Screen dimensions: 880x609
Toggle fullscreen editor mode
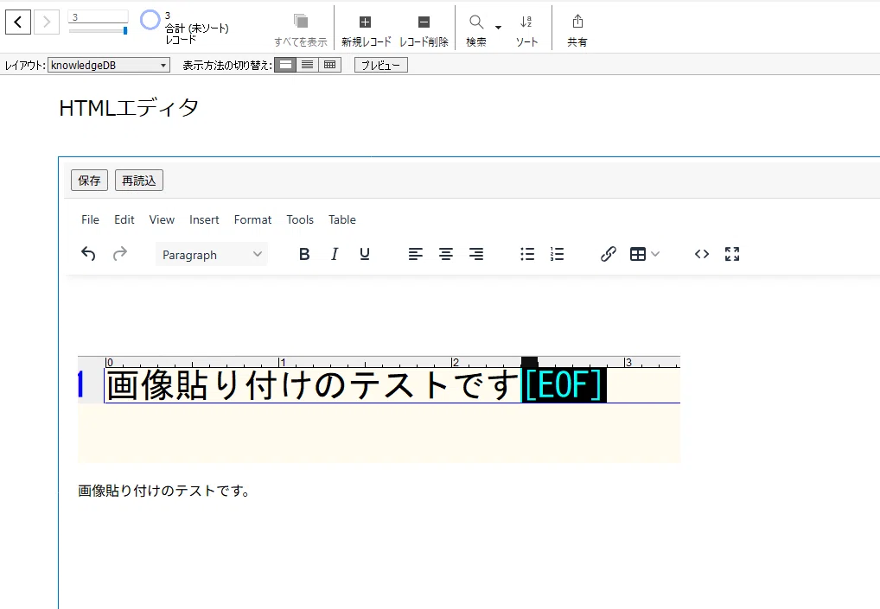[732, 254]
